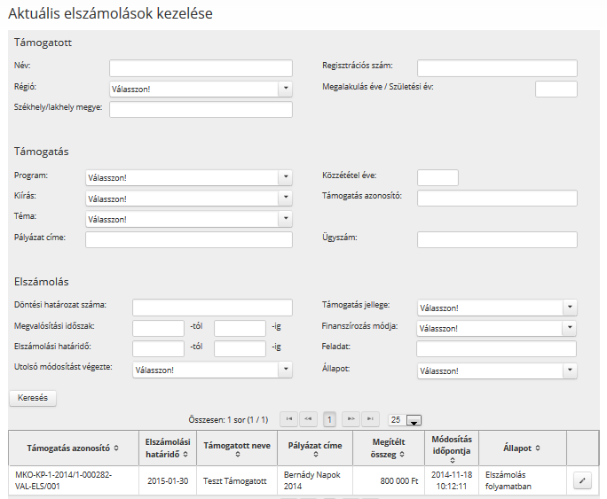Screen dimensions: 607x499
Task: Sort by Támogatott neve column
Action: [238, 455]
